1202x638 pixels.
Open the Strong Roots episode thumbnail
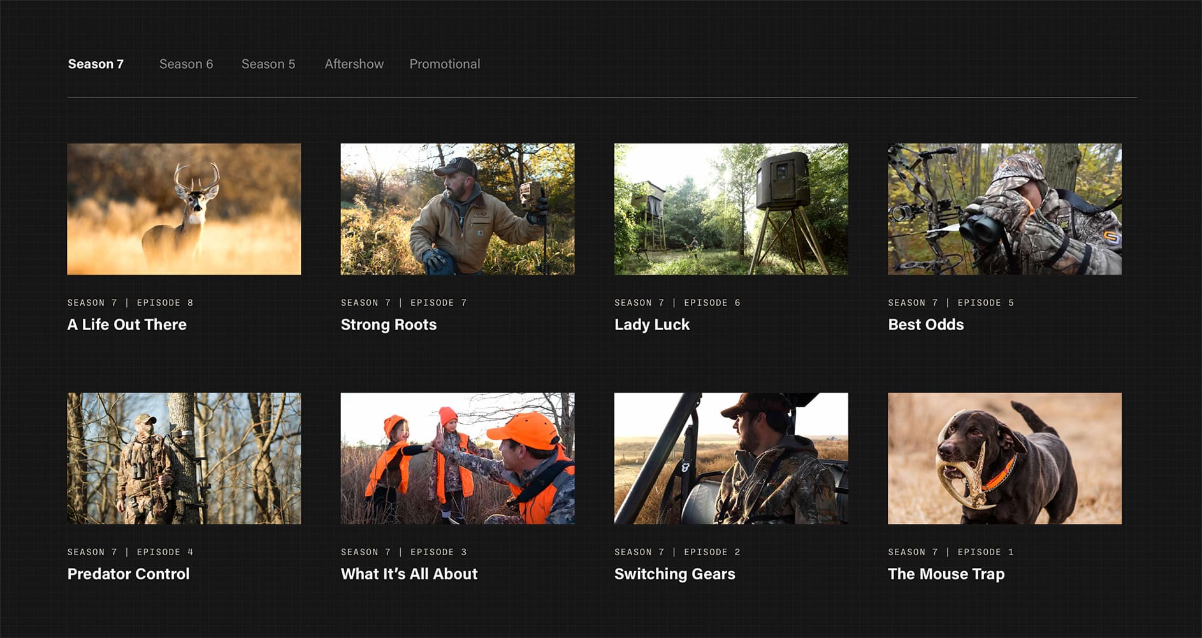[x=458, y=209]
